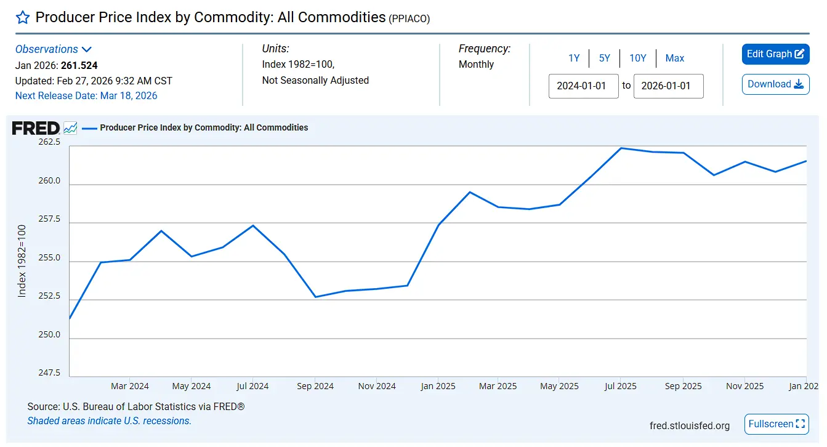This screenshot has width=827, height=447.
Task: Click the fred.stlouisfed.org text
Action: (x=689, y=425)
